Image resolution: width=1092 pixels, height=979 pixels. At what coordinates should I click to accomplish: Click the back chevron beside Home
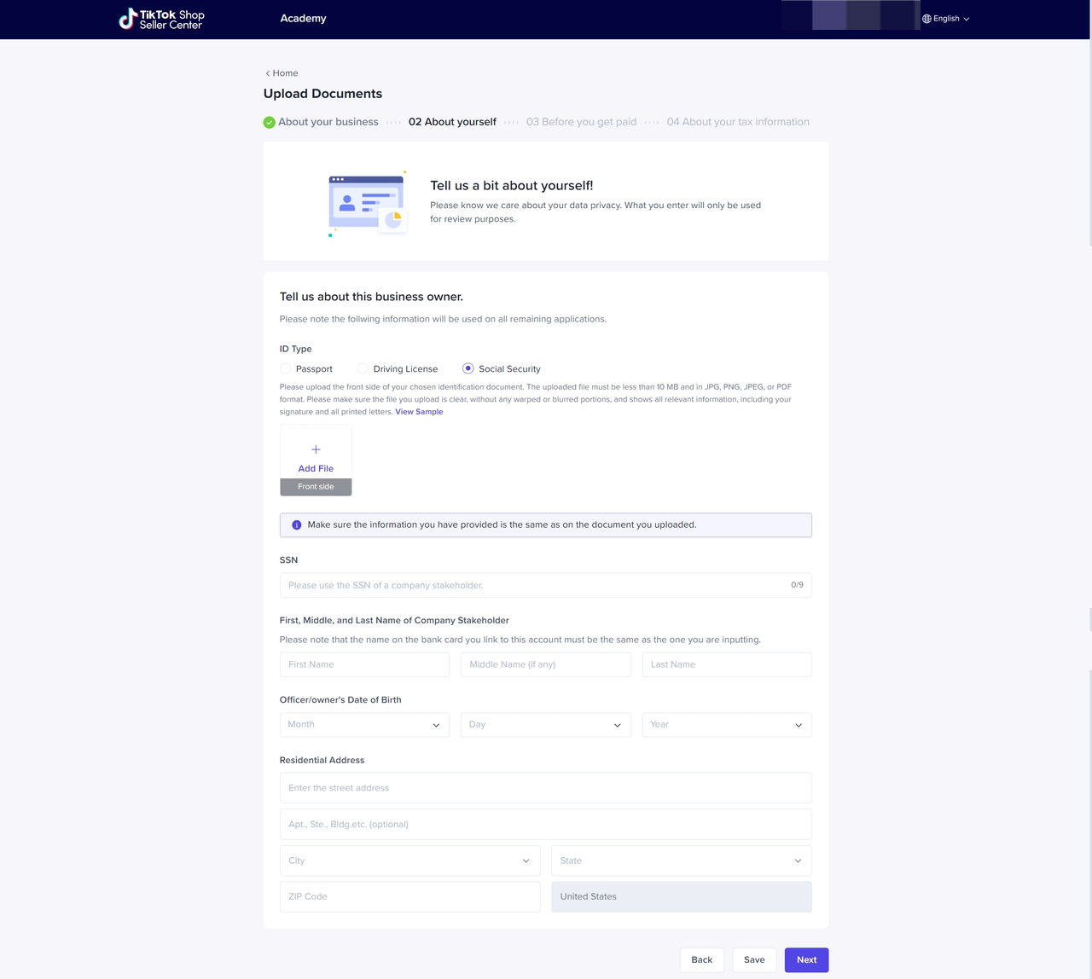click(267, 73)
